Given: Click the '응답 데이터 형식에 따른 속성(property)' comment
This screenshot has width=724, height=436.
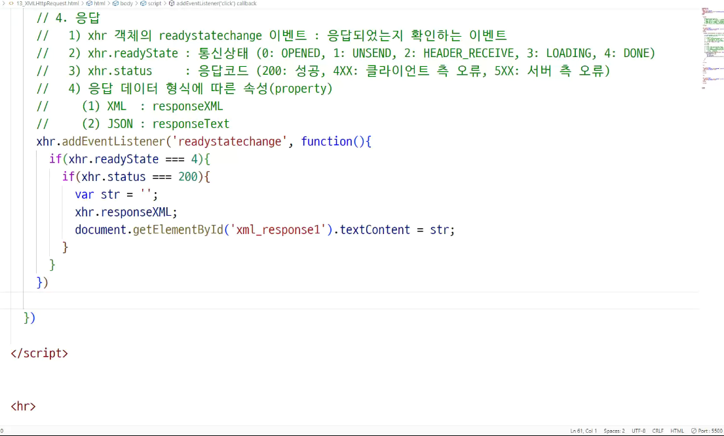Looking at the screenshot, I should (185, 89).
